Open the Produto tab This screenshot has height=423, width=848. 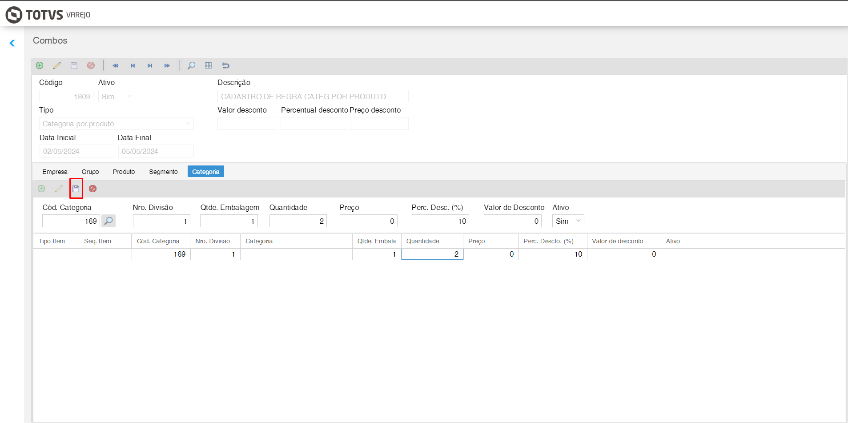coord(124,172)
